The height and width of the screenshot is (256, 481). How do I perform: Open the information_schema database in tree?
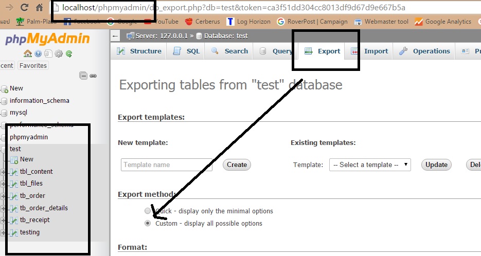pyautogui.click(x=39, y=100)
